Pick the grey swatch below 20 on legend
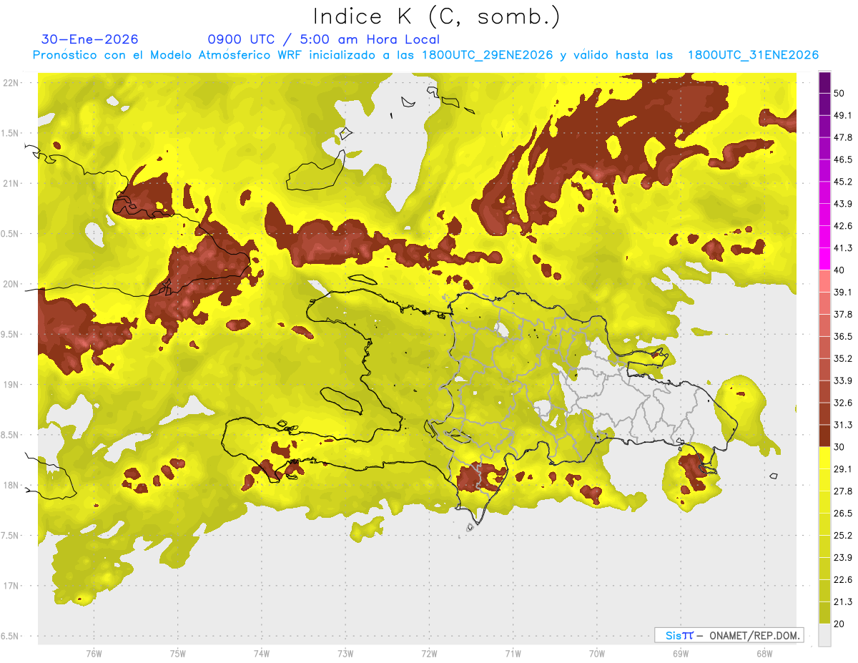This screenshot has width=858, height=663. pos(824,635)
